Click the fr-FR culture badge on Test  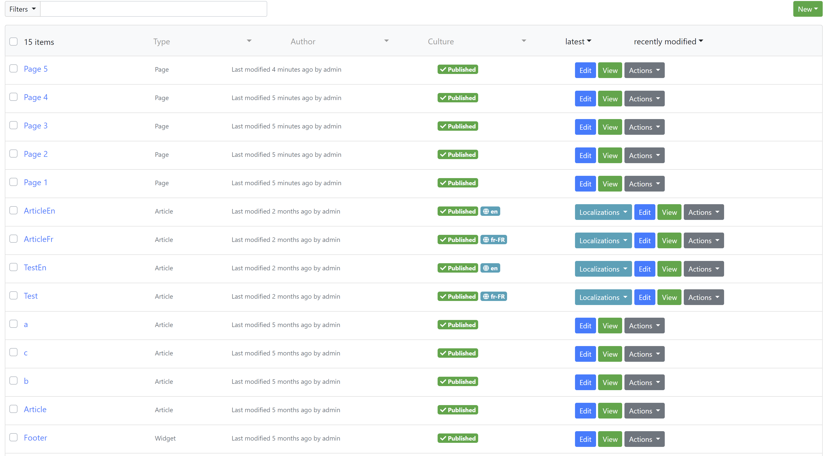point(494,296)
